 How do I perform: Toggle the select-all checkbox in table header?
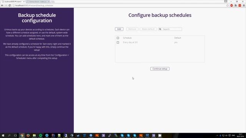pos(118,38)
